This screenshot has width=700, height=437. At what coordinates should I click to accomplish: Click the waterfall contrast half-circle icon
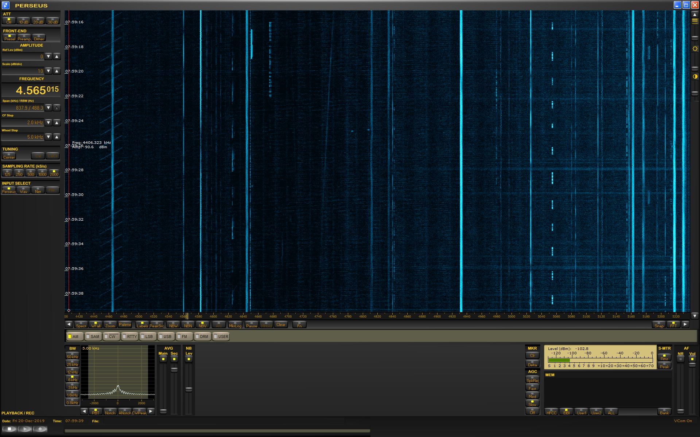click(695, 76)
